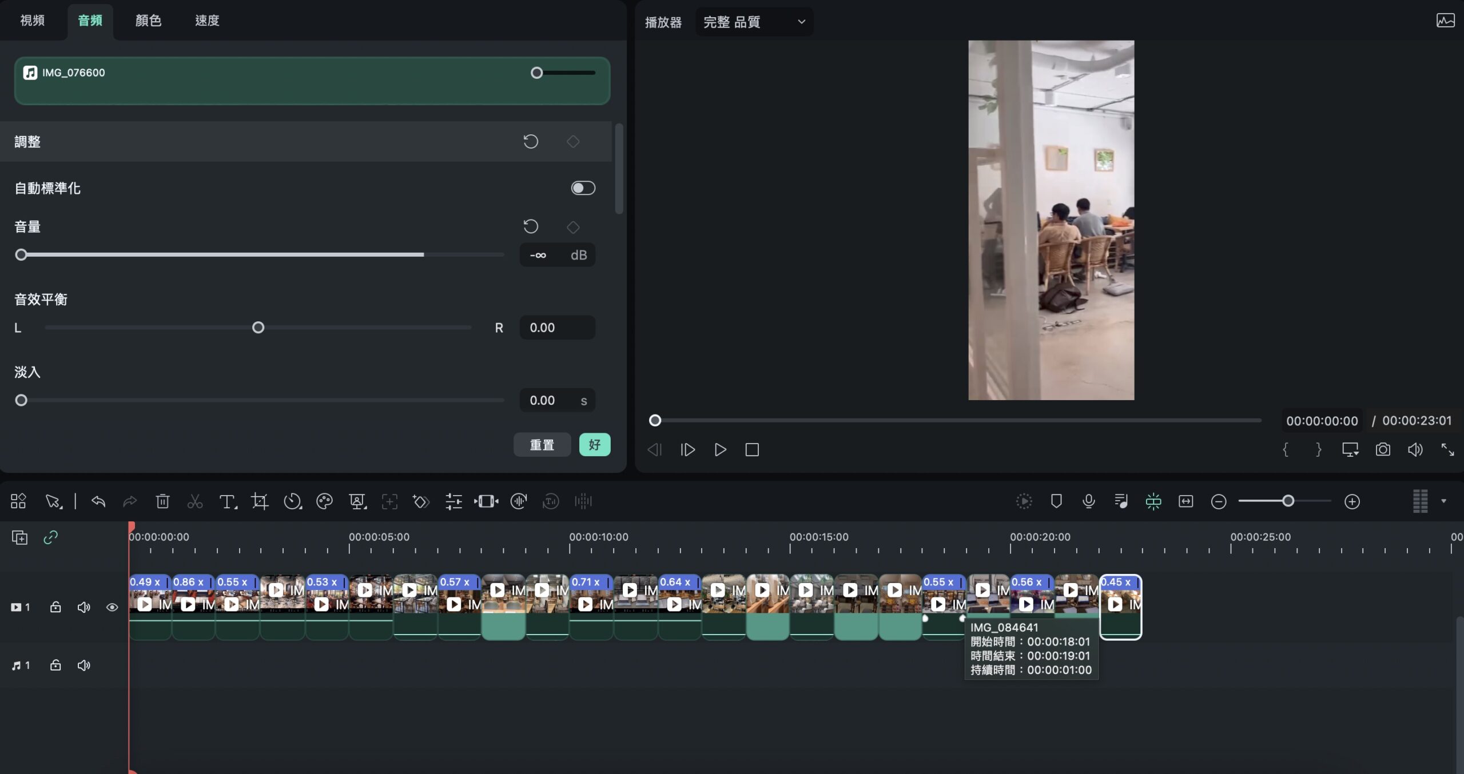Add a marker with shield icon
The height and width of the screenshot is (774, 1464).
coord(1056,501)
